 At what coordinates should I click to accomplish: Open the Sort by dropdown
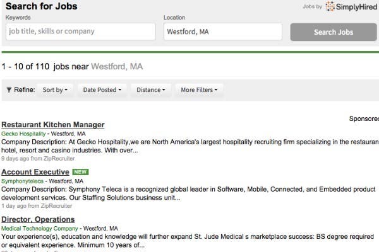click(54, 90)
